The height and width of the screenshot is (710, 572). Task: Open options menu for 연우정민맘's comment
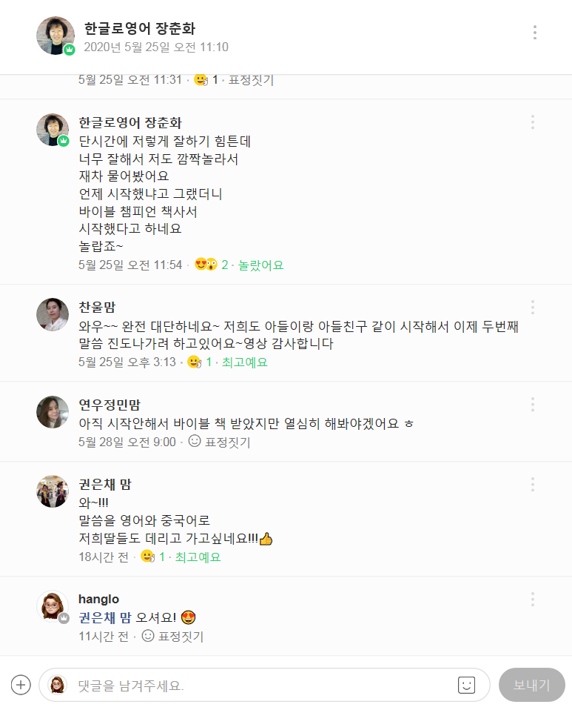coord(532,405)
